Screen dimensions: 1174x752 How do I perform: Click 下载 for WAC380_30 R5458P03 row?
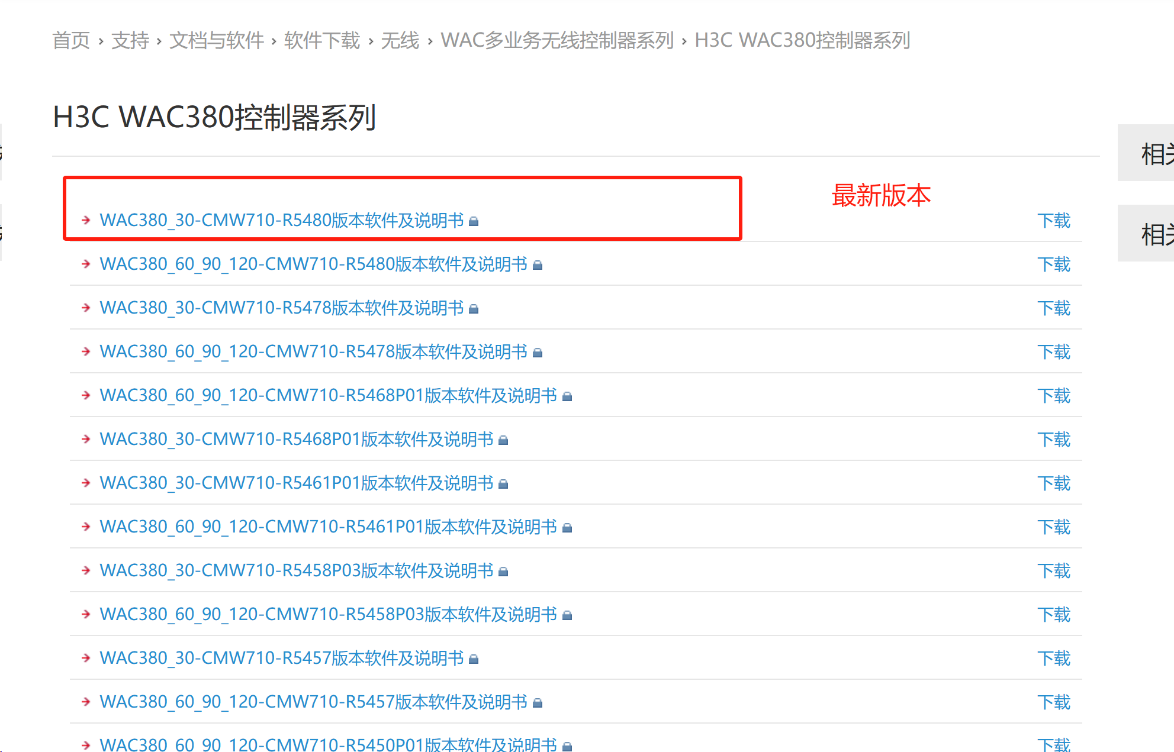pyautogui.click(x=1054, y=571)
